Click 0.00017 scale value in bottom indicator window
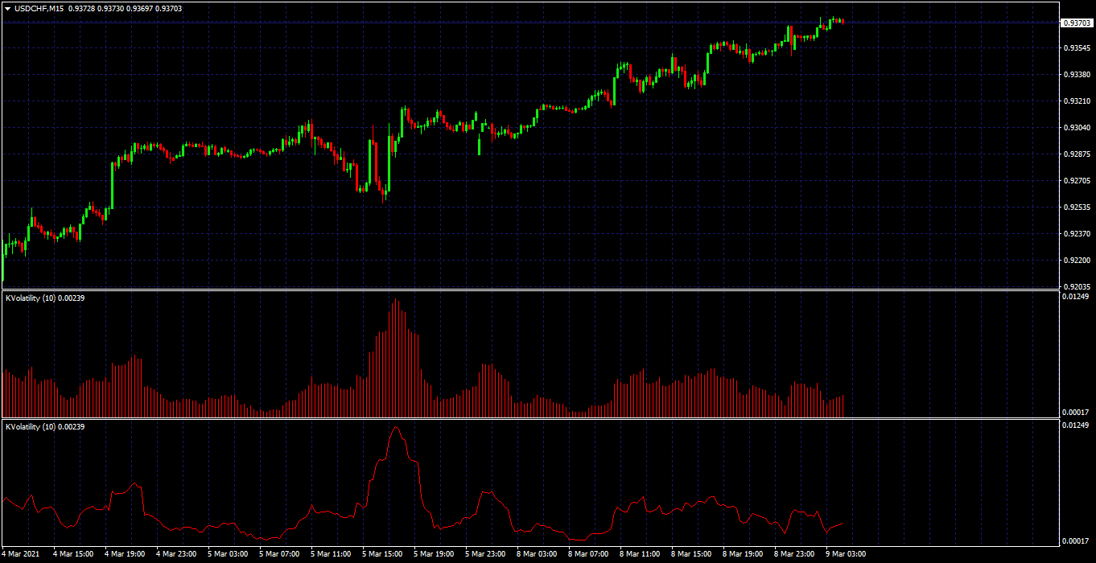The image size is (1096, 563). click(x=1077, y=540)
